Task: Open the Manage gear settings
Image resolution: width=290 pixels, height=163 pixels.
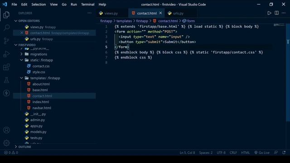Action: [6, 143]
